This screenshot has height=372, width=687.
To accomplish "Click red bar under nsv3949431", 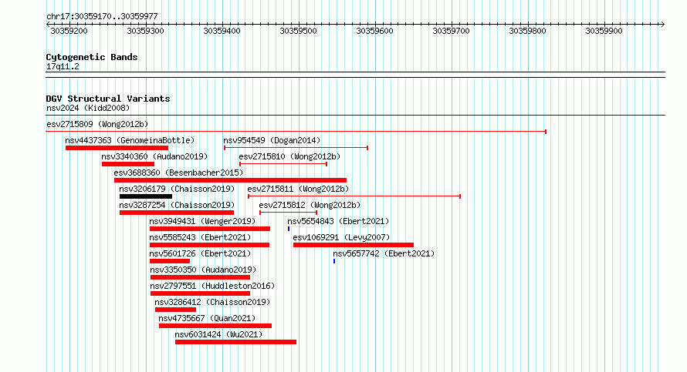I will [210, 229].
